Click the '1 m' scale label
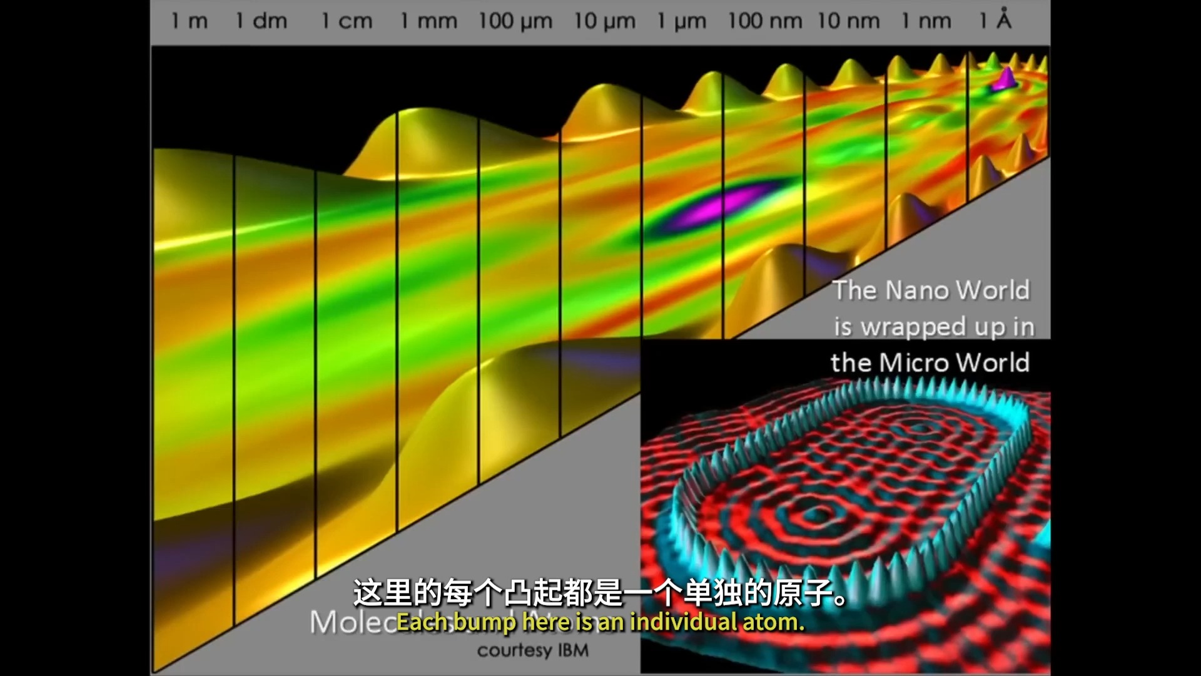Image resolution: width=1201 pixels, height=676 pixels. pos(189,21)
